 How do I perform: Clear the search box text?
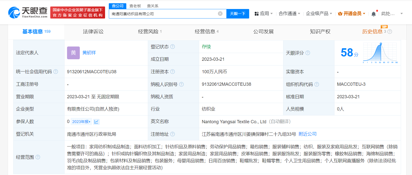pyautogui.click(x=220, y=14)
